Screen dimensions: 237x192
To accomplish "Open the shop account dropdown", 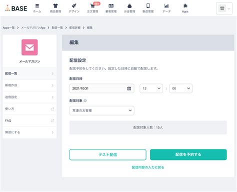I will (x=224, y=8).
